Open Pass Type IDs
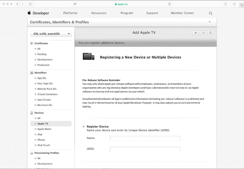The width and height of the screenshot is (244, 169). 45,83
